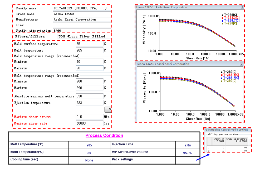The width and height of the screenshot is (255, 172).
Task: Click the Injection Time value 2.8s
Action: click(x=188, y=145)
